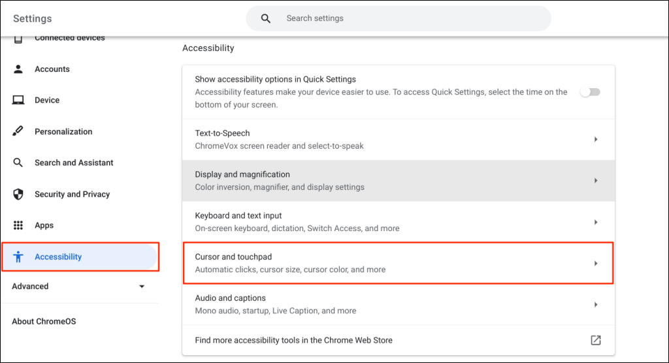
Task: Click the Security and Privacy shield icon
Action: click(x=18, y=195)
